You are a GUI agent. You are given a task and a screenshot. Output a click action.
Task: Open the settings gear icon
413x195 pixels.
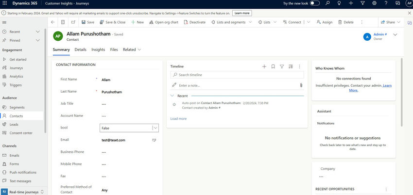pyautogui.click(x=374, y=3)
